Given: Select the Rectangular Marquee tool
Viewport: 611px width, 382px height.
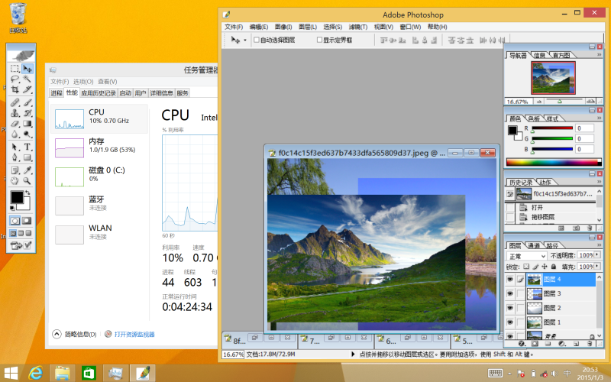Looking at the screenshot, I should point(15,69).
